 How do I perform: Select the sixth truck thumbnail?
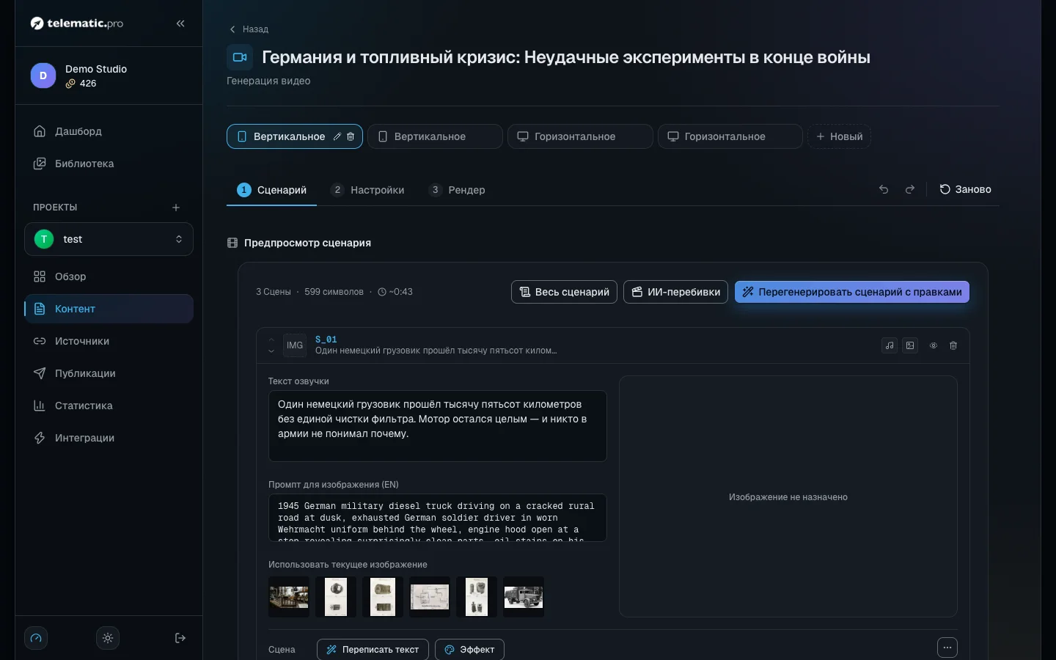click(524, 597)
